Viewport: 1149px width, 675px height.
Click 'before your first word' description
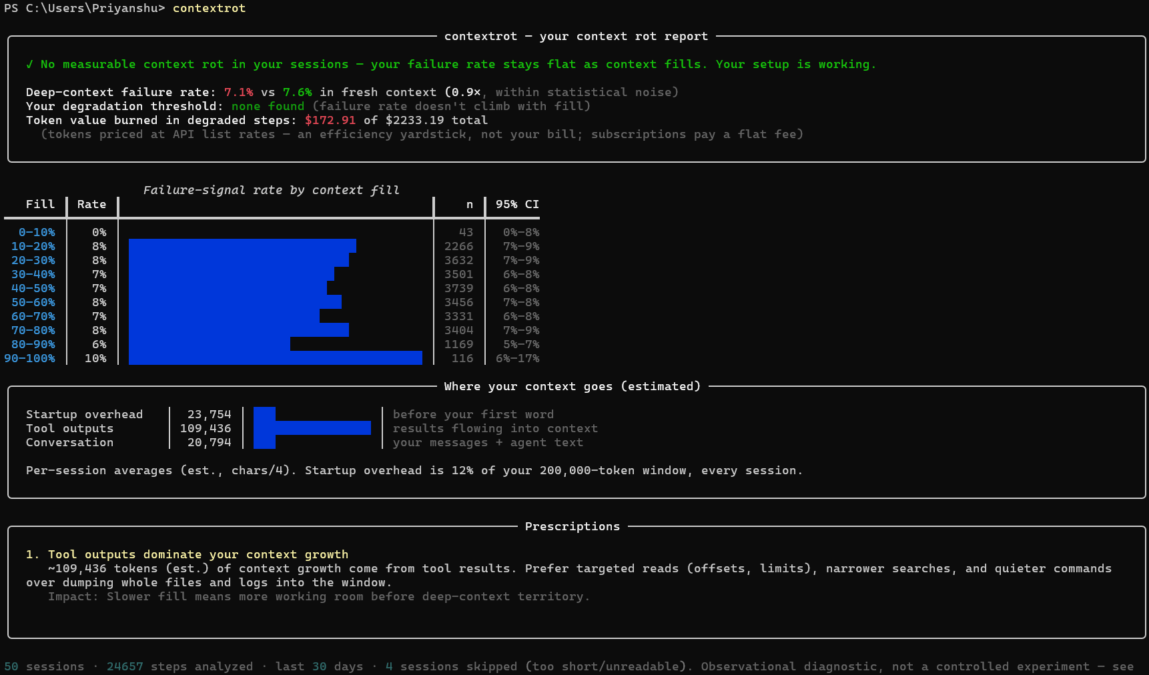tap(474, 414)
